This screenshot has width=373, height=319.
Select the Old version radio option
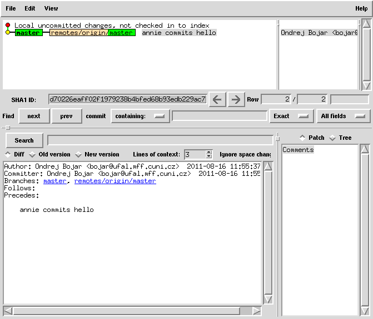(32, 154)
